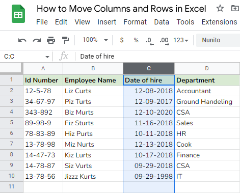Screen dimensions: 240x193
Task: Select the Fiz Sturts cell
Action: [93, 123]
